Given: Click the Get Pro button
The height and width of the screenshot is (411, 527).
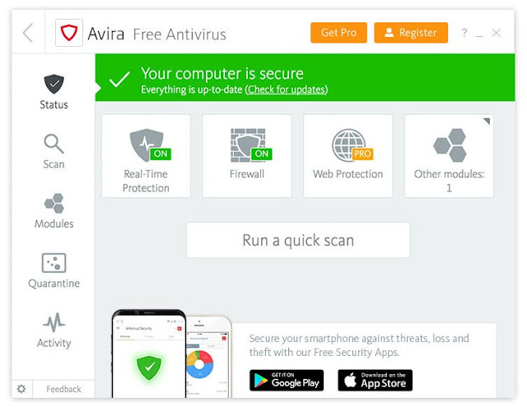Looking at the screenshot, I should 338,33.
